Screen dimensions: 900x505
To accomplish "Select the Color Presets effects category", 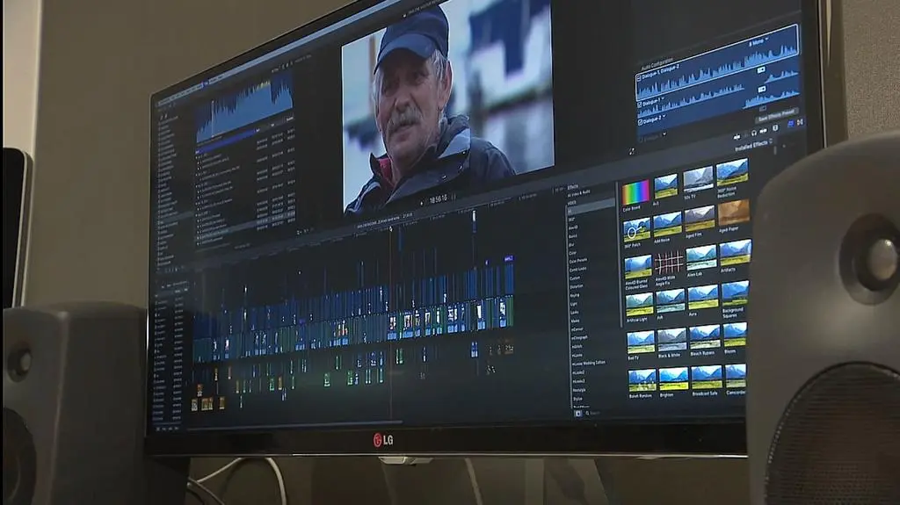I will point(577,260).
